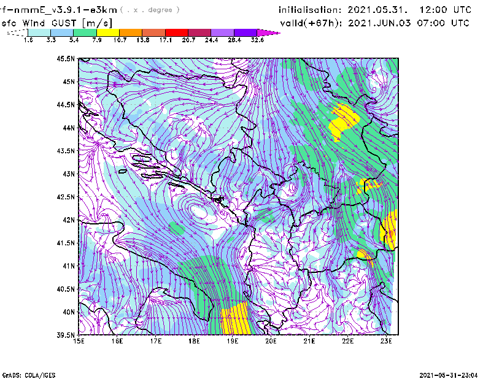This screenshot has height=379, width=491.
Task: Click the 18E longitude label
Action: pos(194,341)
